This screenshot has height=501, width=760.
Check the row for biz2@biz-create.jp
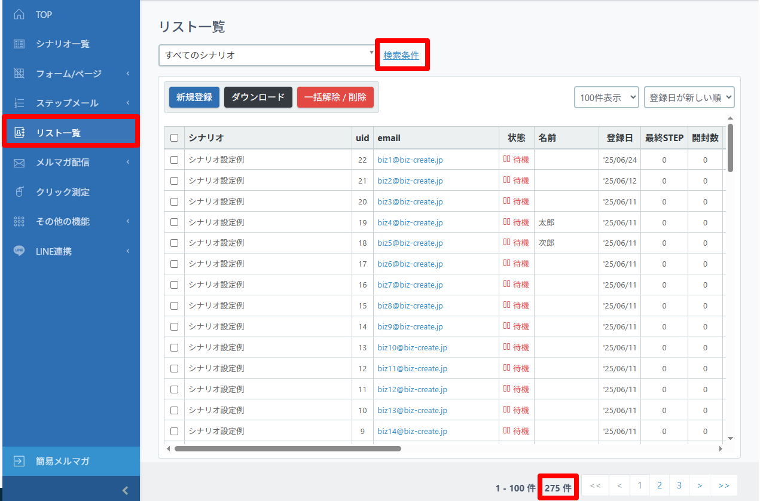[174, 181]
